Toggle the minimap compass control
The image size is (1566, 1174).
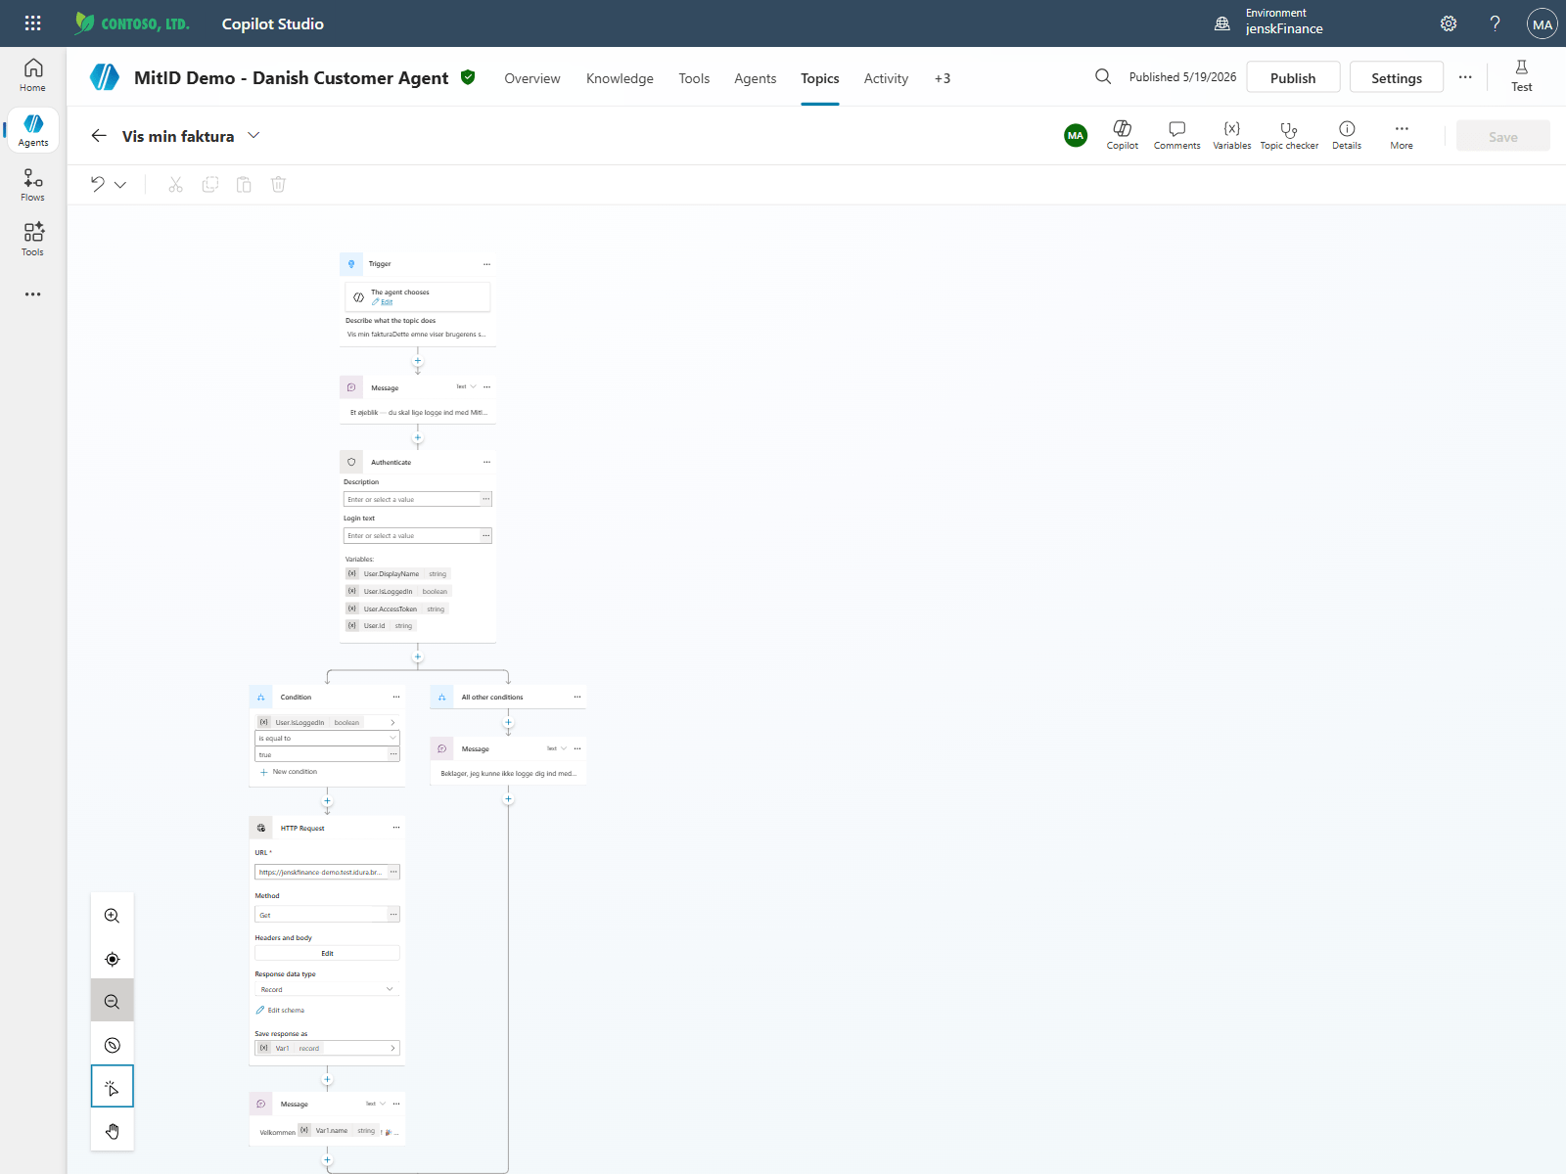(113, 1045)
